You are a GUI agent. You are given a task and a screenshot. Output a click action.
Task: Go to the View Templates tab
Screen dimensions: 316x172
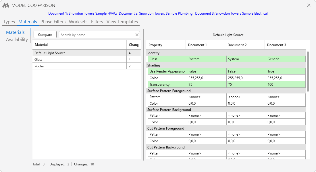122,22
